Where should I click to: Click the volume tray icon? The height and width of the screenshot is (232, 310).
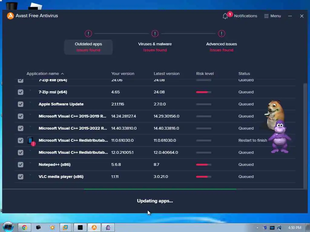point(279,228)
